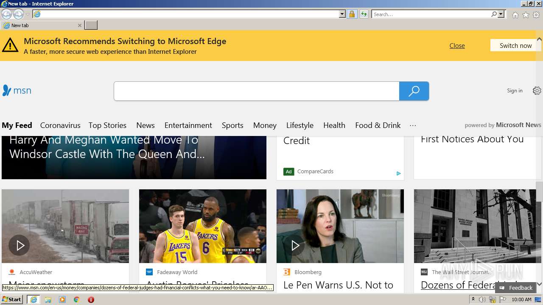This screenshot has height=305, width=543.
Task: Open IE Tools gear icon
Action: coord(536,15)
